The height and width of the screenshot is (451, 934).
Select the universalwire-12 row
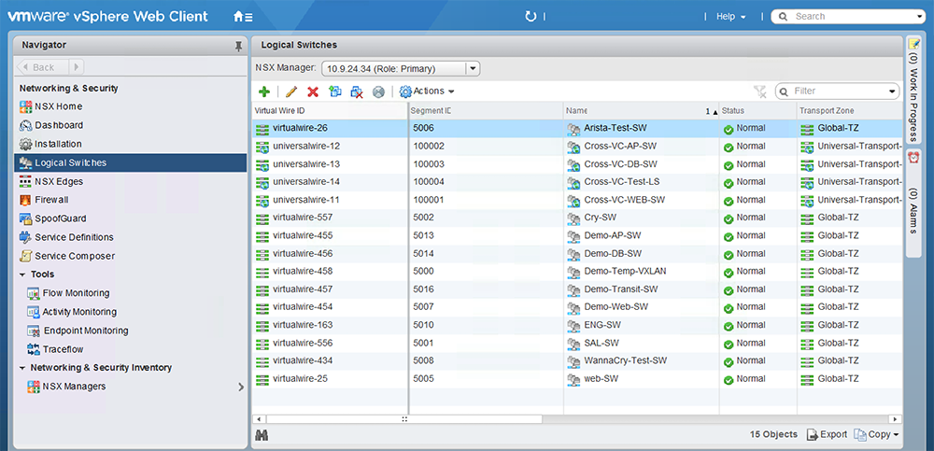[577, 146]
